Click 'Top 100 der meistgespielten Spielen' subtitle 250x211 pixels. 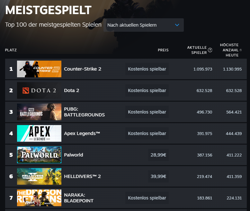53,25
